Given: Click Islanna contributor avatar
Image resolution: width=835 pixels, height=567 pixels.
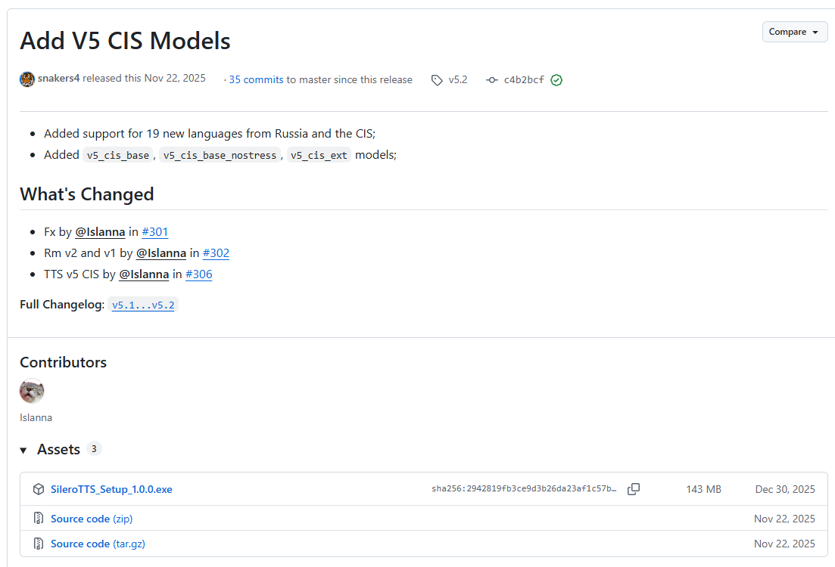Looking at the screenshot, I should click(x=32, y=391).
